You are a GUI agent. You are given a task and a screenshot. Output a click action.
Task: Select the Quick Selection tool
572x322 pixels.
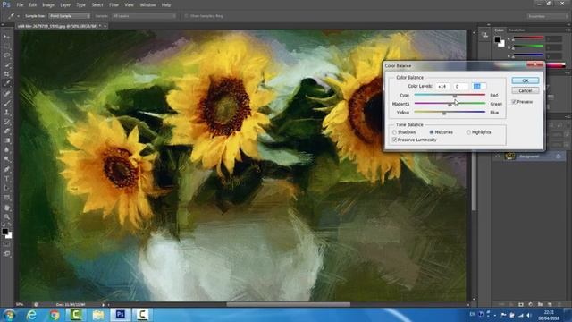(7, 65)
